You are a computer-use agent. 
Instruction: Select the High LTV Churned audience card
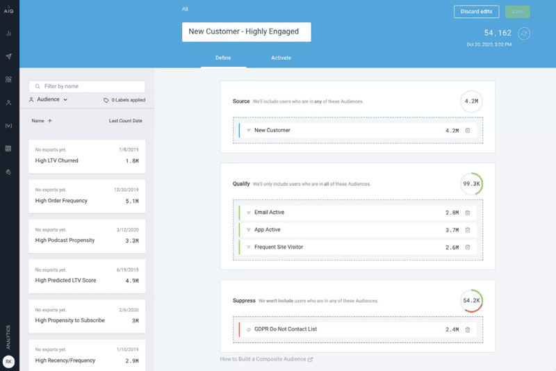coord(88,156)
